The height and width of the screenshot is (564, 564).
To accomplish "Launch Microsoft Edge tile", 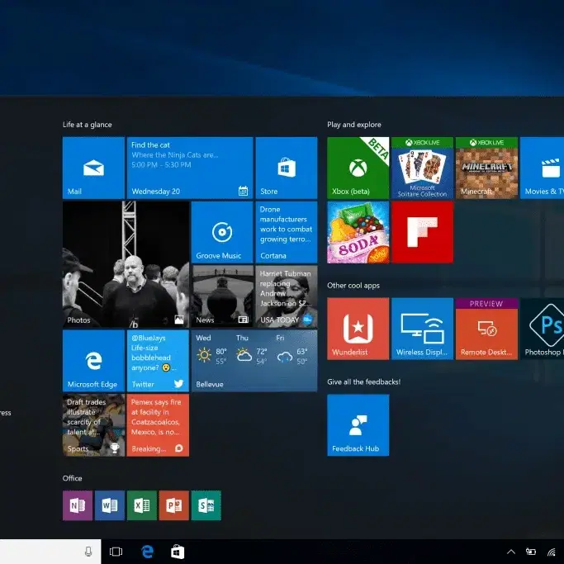I will (93, 361).
